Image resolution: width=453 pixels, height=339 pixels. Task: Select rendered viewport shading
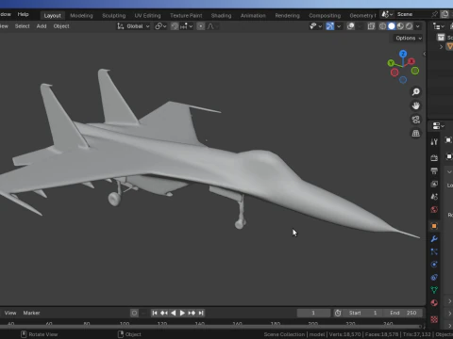(x=409, y=26)
